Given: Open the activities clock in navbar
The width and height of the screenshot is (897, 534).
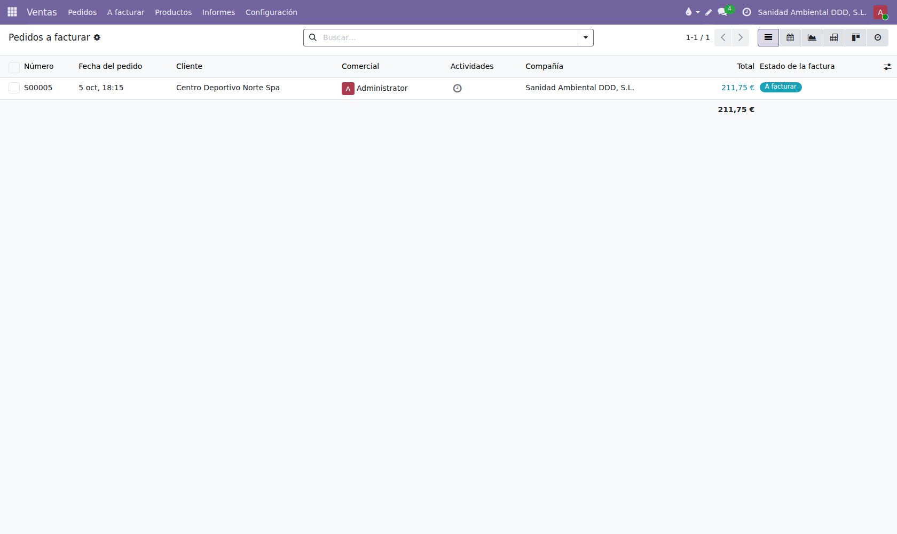Looking at the screenshot, I should click(746, 12).
